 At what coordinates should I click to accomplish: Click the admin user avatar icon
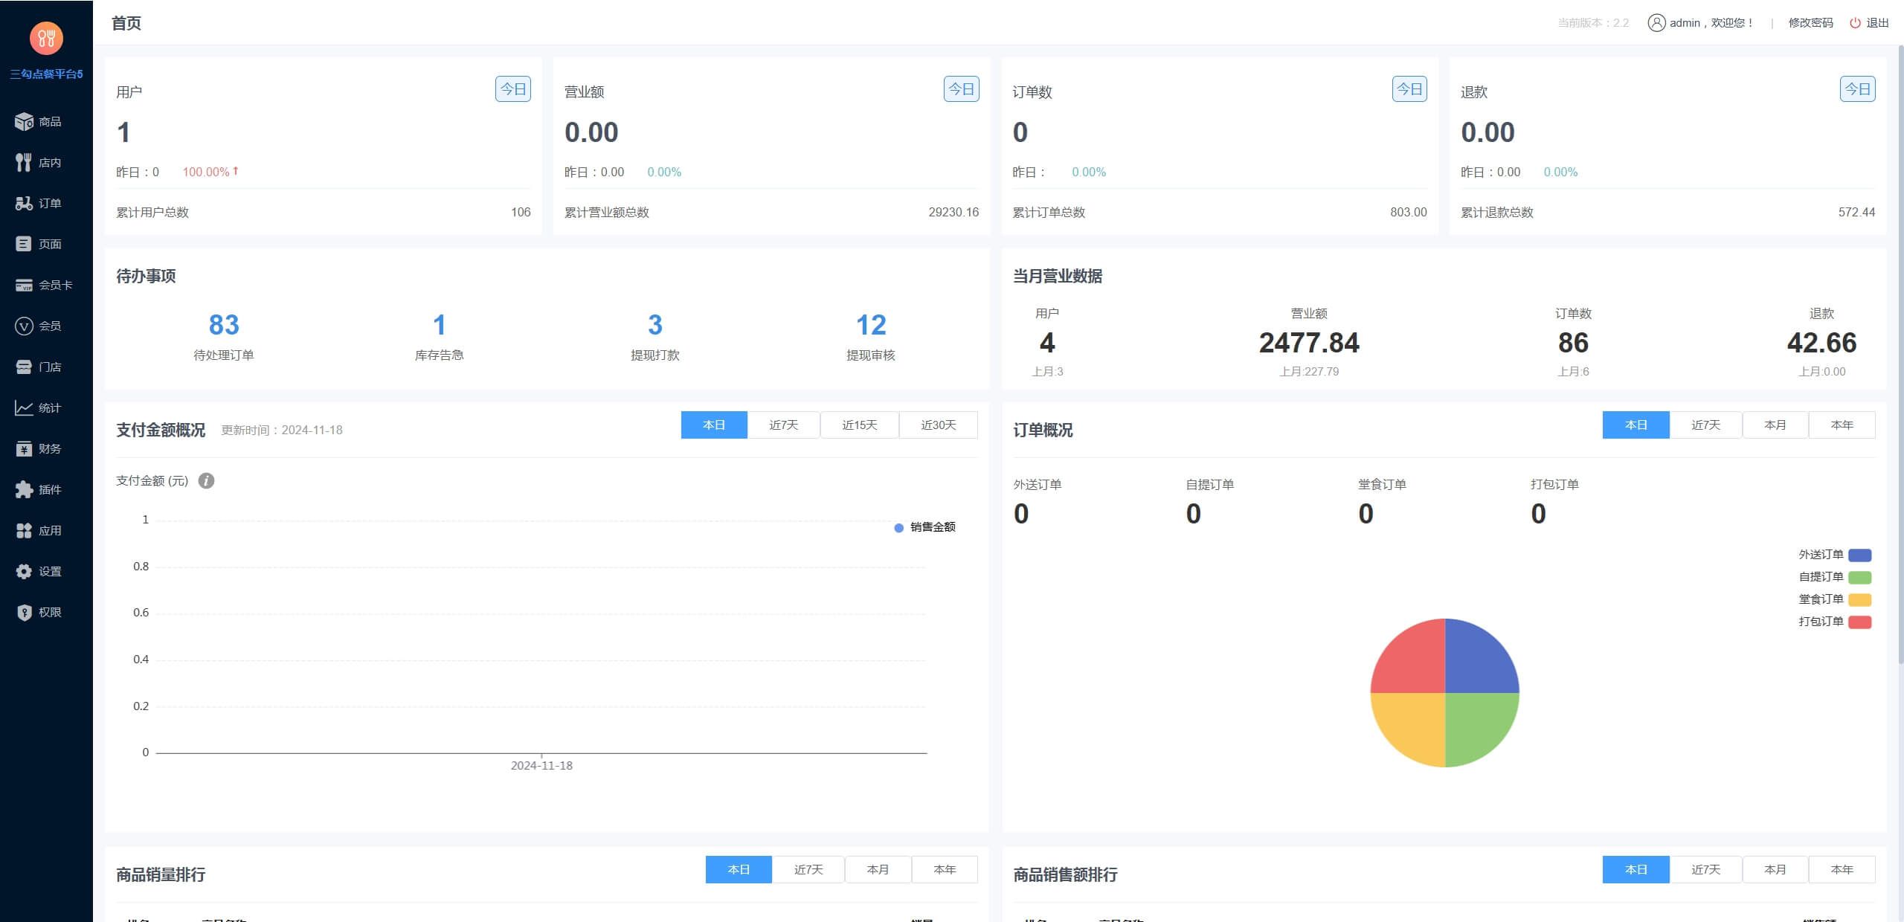click(x=1656, y=22)
